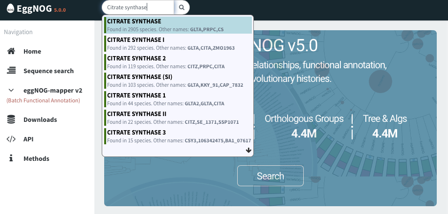The image size is (448, 214).
Task: Open the Home navigation item
Action: (32, 51)
